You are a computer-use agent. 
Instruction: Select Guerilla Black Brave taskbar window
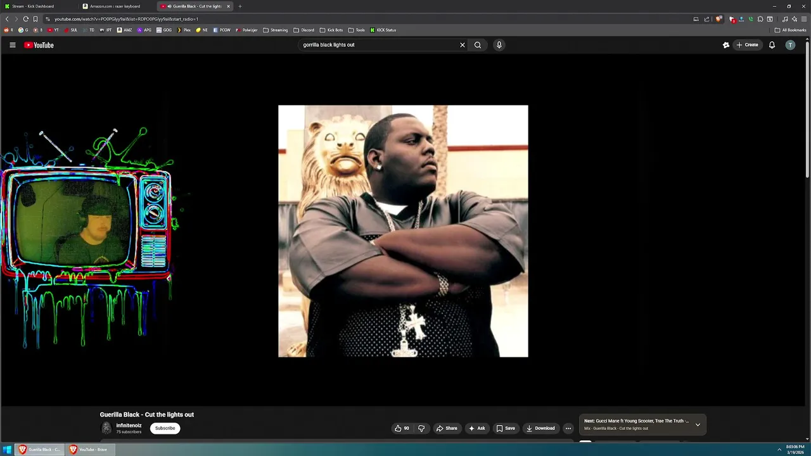tap(39, 450)
